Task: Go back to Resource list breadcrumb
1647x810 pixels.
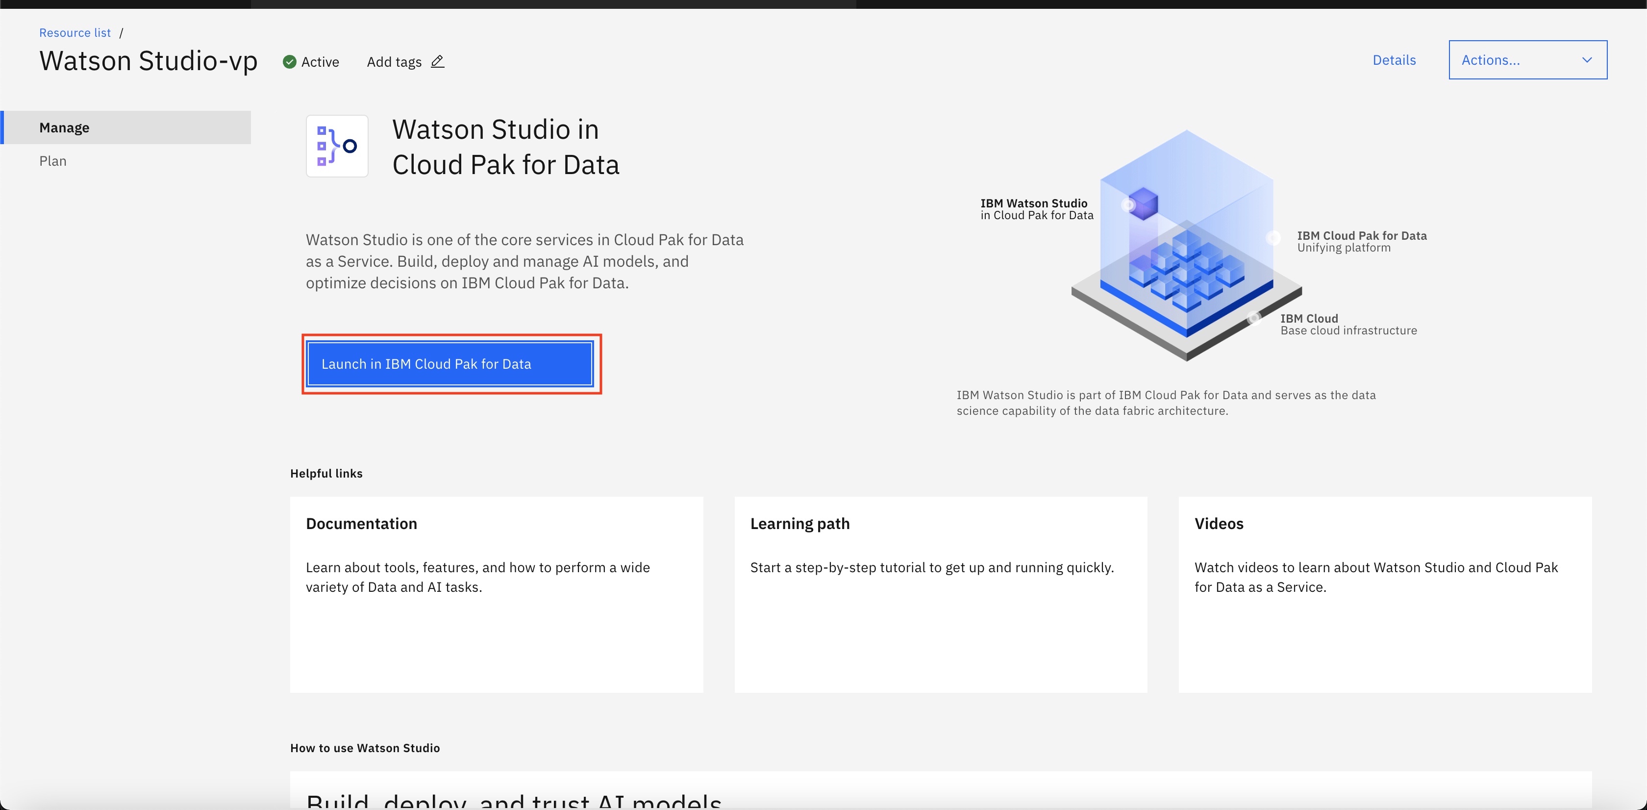Action: [75, 32]
